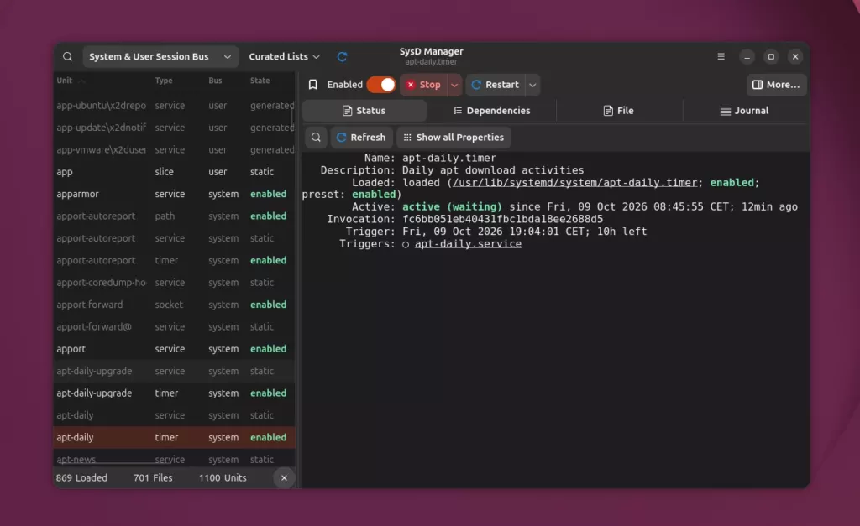Select the app slice row

(x=175, y=171)
